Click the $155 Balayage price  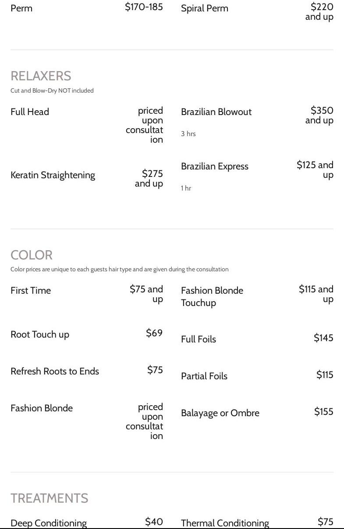[x=324, y=411]
